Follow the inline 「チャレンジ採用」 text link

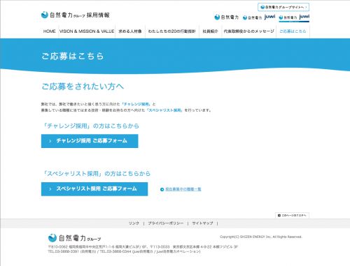(x=136, y=104)
